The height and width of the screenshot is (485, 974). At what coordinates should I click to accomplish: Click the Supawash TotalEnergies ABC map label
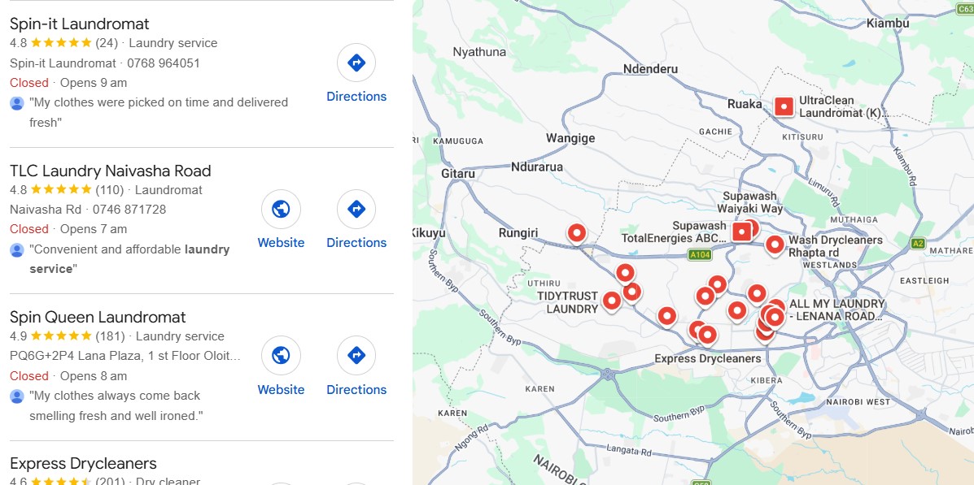click(674, 232)
